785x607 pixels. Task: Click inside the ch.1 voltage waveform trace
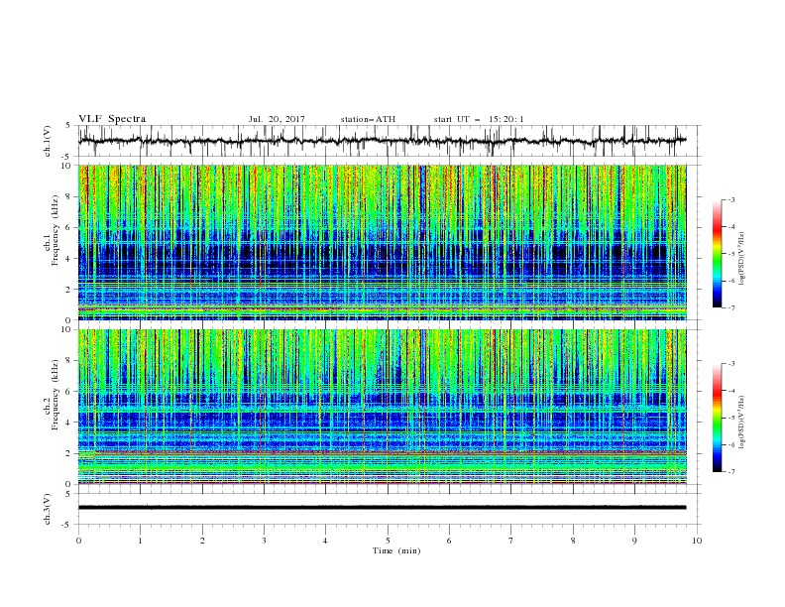pyautogui.click(x=382, y=141)
